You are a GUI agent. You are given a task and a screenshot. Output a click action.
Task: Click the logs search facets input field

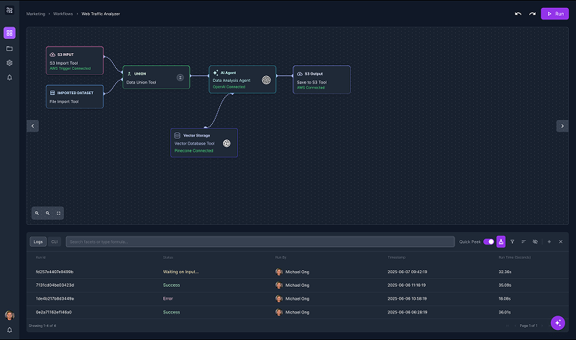click(x=259, y=242)
